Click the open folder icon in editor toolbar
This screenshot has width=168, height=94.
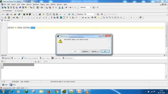(15, 14)
